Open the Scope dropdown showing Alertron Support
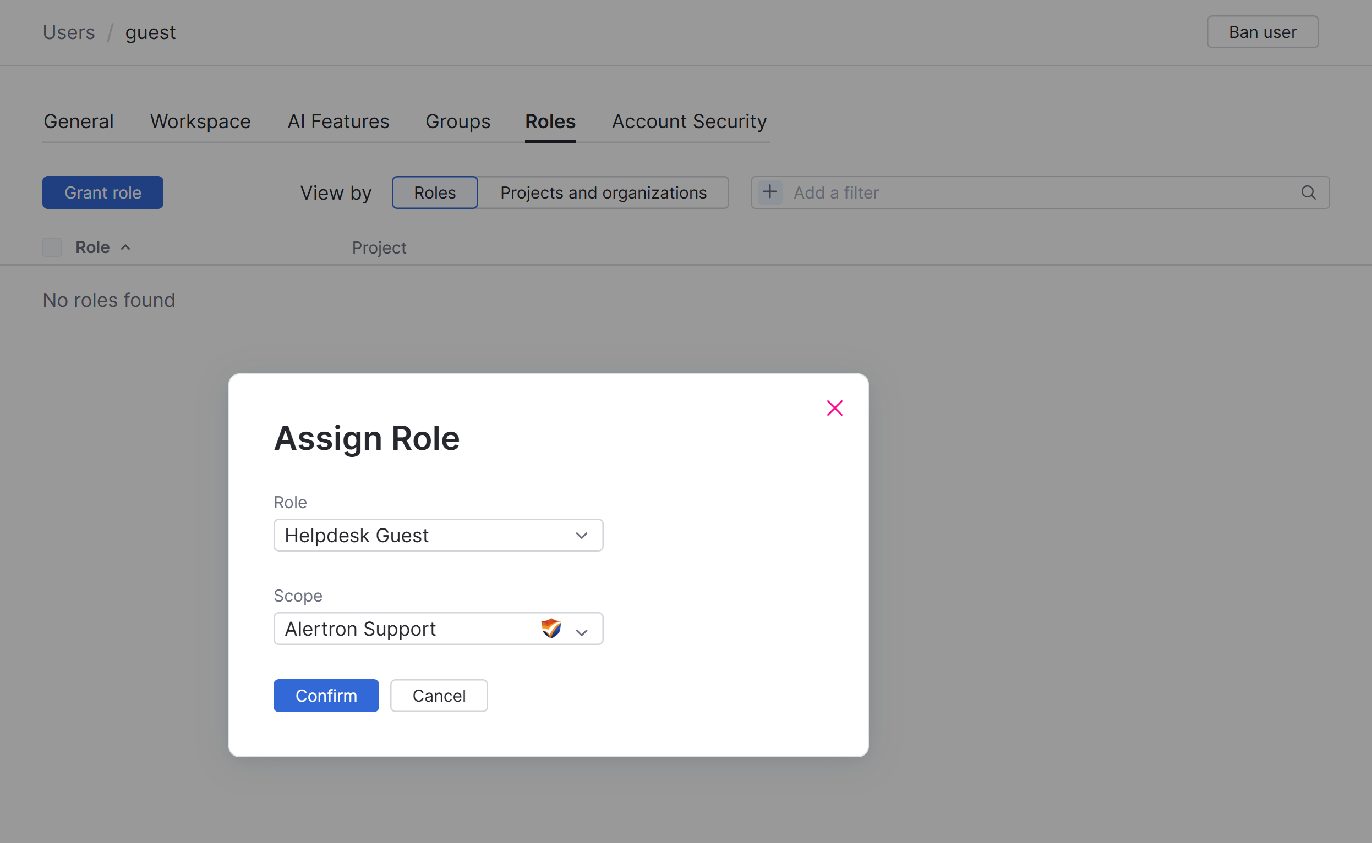Screen dimensions: 1372x843 (438, 629)
